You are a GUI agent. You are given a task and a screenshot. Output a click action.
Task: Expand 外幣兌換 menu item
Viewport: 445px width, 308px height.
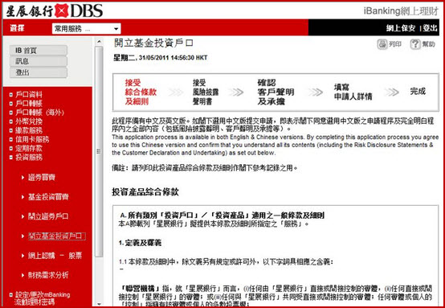[29, 121]
